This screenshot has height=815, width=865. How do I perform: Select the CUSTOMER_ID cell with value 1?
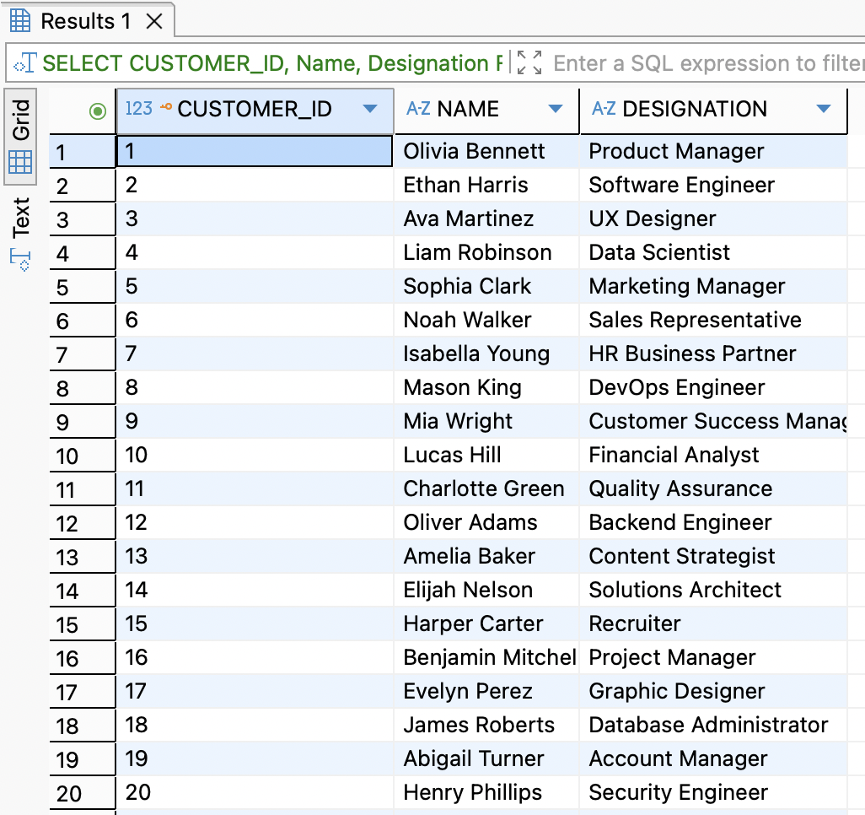tap(255, 151)
